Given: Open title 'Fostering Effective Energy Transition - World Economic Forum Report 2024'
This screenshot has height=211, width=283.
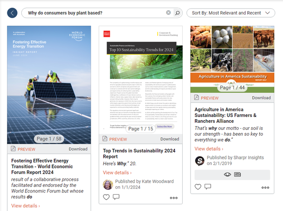Looking at the screenshot, I should pyautogui.click(x=42, y=167).
